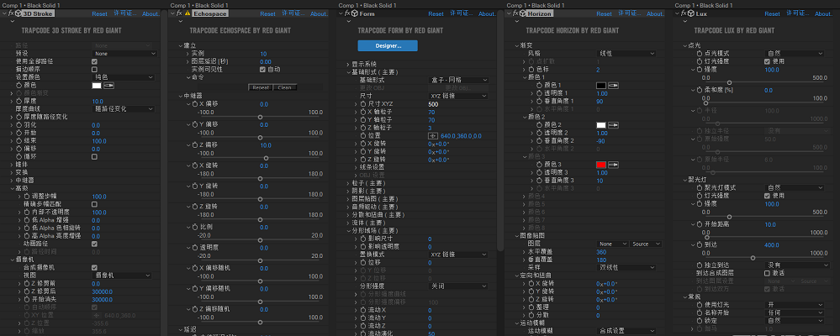Open the Horizon 风格 dropdown
840x336 pixels.
click(626, 54)
